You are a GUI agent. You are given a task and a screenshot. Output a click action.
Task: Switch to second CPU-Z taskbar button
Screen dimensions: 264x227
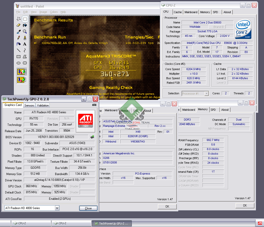tap(71, 223)
